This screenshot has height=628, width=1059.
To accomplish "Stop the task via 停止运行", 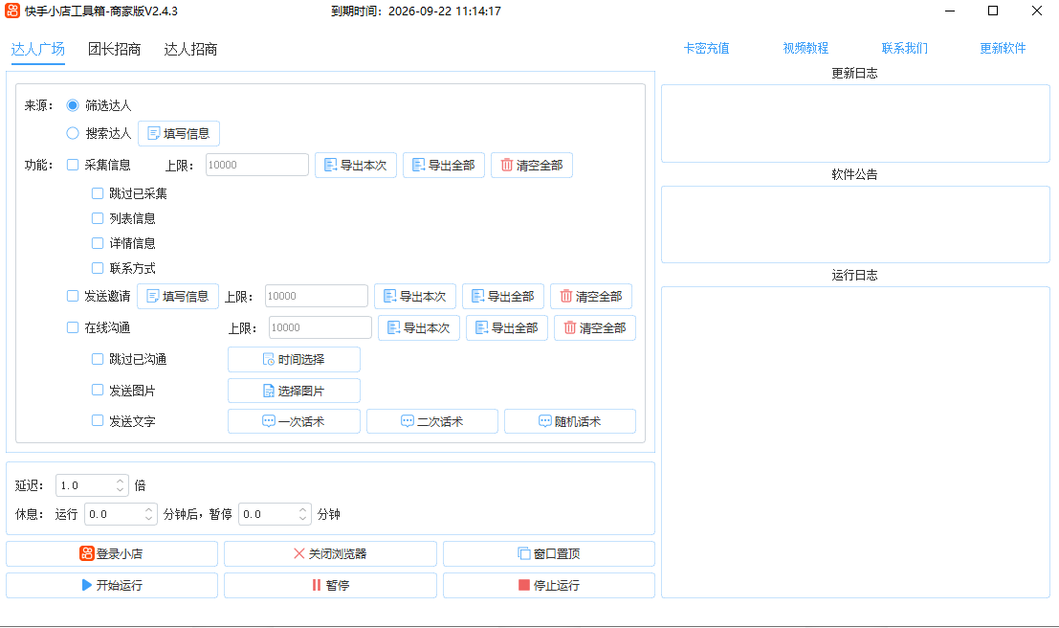I will click(x=548, y=586).
